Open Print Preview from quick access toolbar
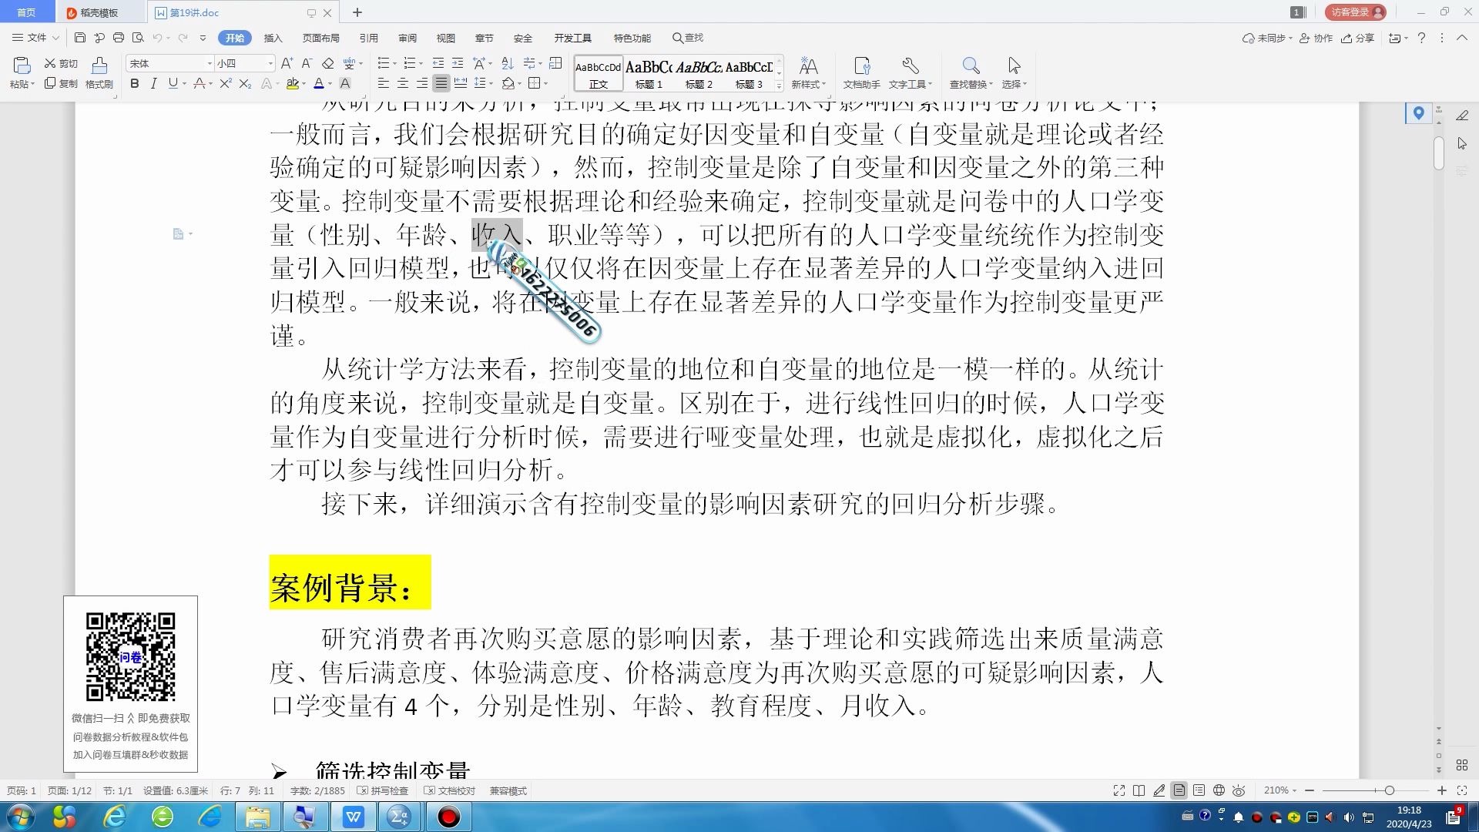The height and width of the screenshot is (832, 1479). click(x=138, y=38)
